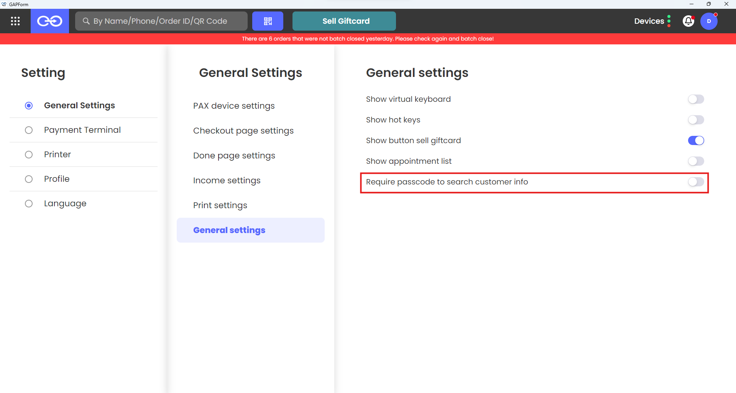Open PAX device settings

(234, 106)
